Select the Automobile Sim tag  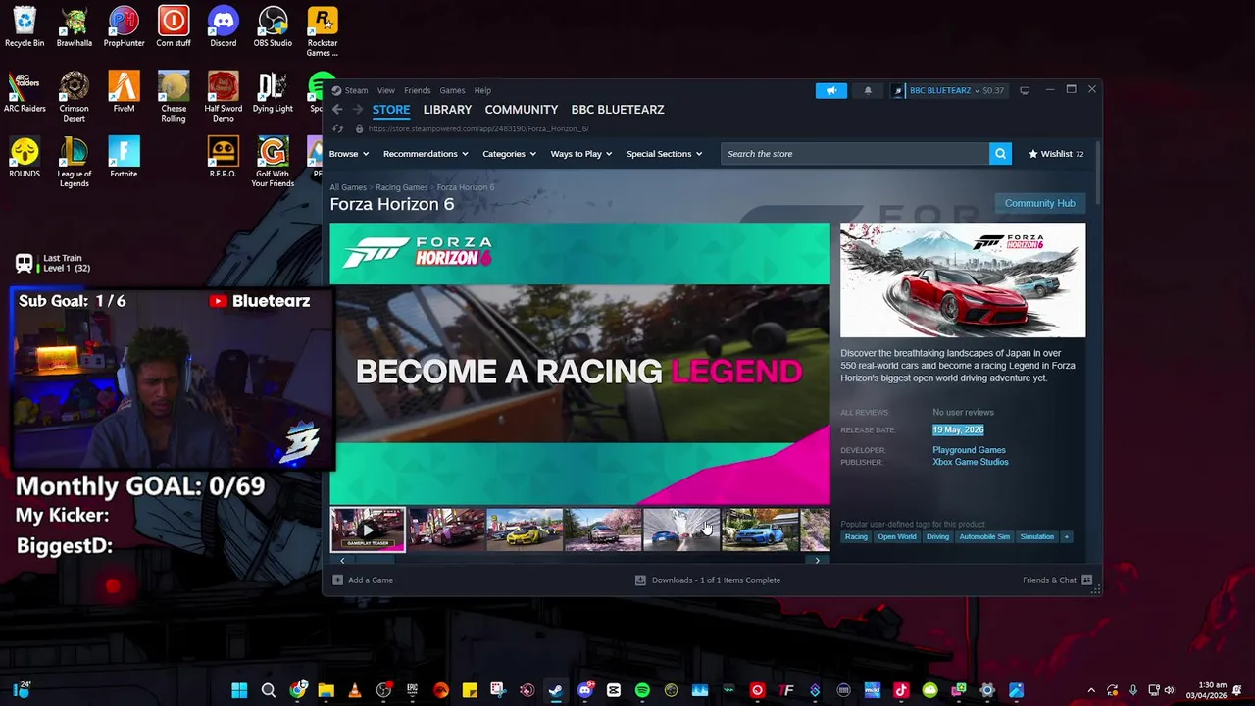point(984,537)
